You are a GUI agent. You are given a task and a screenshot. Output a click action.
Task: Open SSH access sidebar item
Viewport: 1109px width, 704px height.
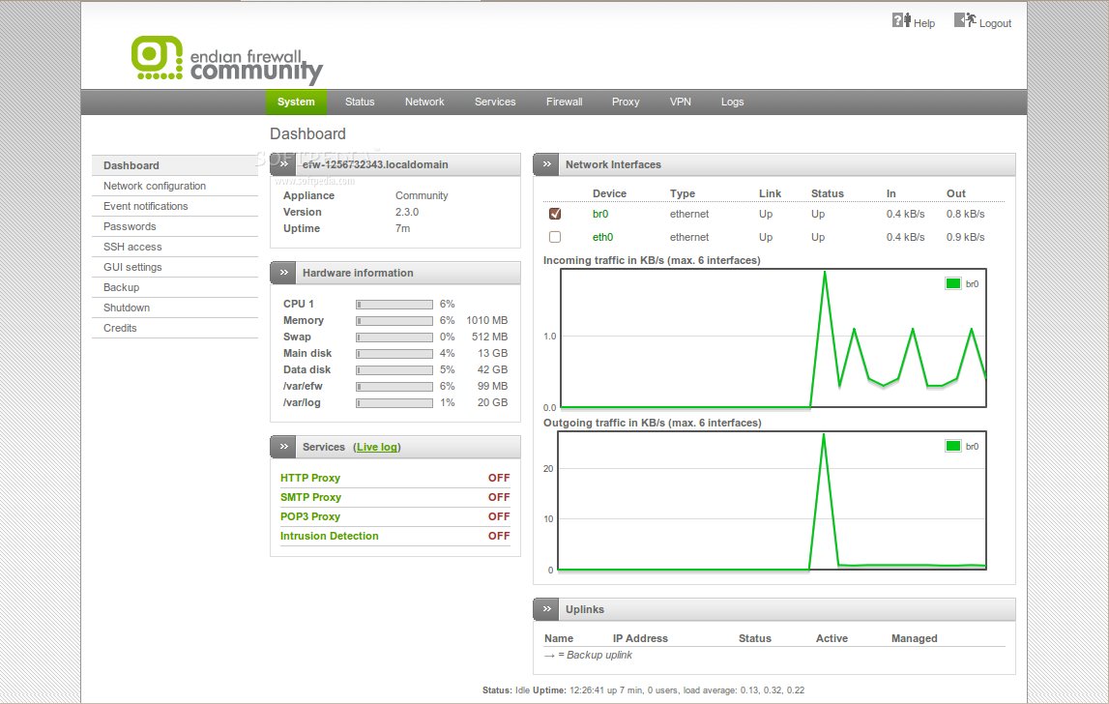click(x=132, y=247)
